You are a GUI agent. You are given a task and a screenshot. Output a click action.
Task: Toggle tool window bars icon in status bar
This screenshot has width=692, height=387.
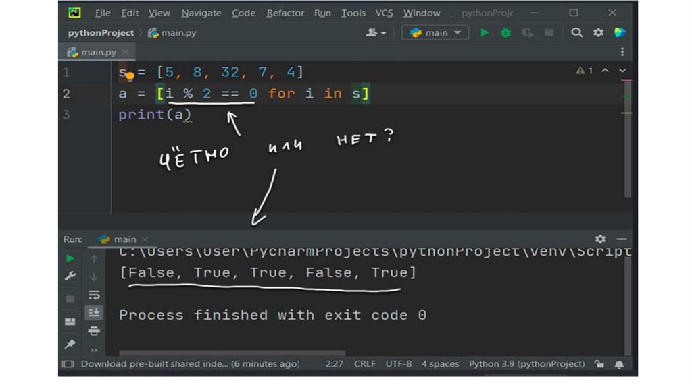pyautogui.click(x=68, y=364)
